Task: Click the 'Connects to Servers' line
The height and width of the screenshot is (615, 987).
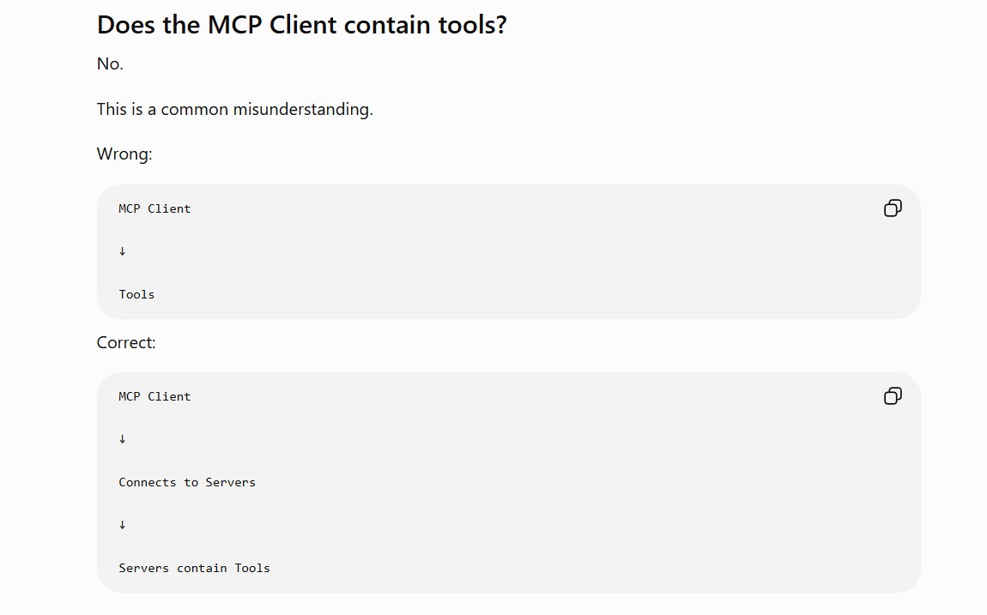Action: coord(187,482)
